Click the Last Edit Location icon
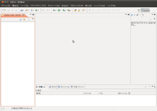The image size is (157, 111). click(109, 10)
